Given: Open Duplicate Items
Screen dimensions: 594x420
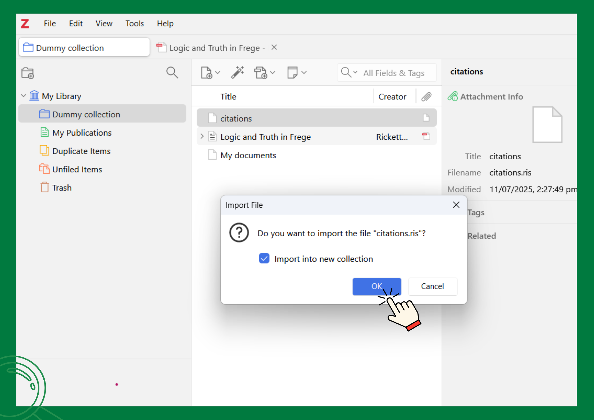Looking at the screenshot, I should pos(81,151).
